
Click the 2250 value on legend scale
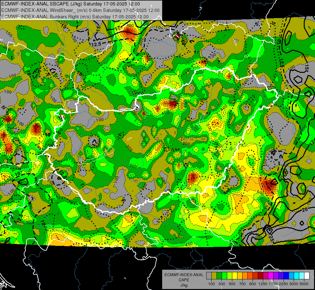[x=284, y=284]
